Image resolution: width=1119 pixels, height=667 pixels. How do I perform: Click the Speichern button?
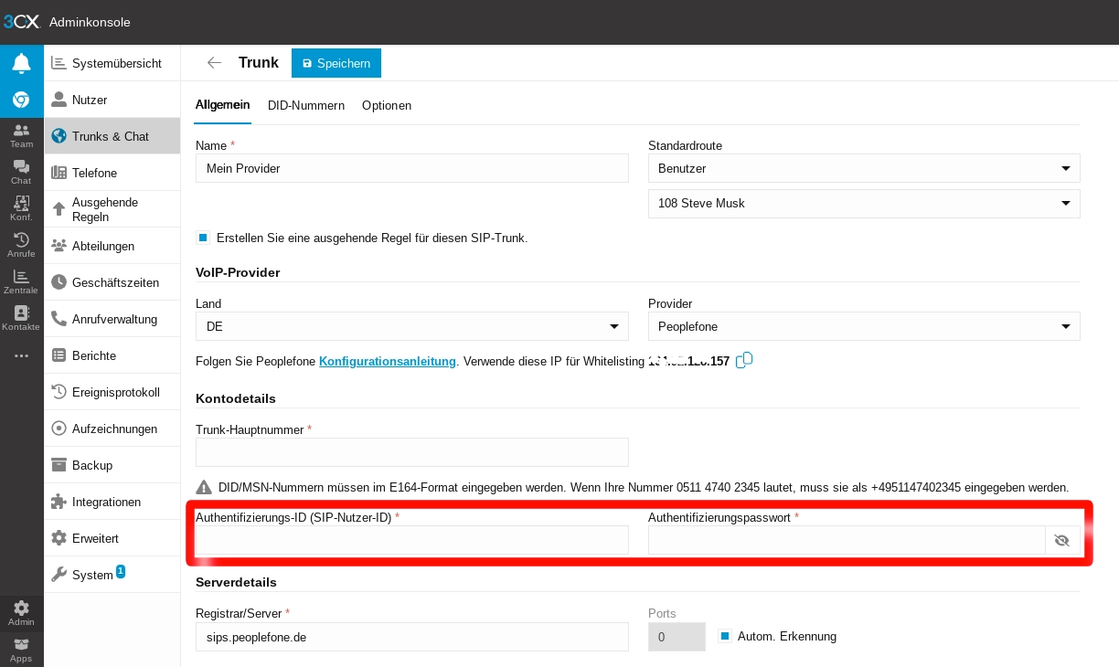pos(336,63)
